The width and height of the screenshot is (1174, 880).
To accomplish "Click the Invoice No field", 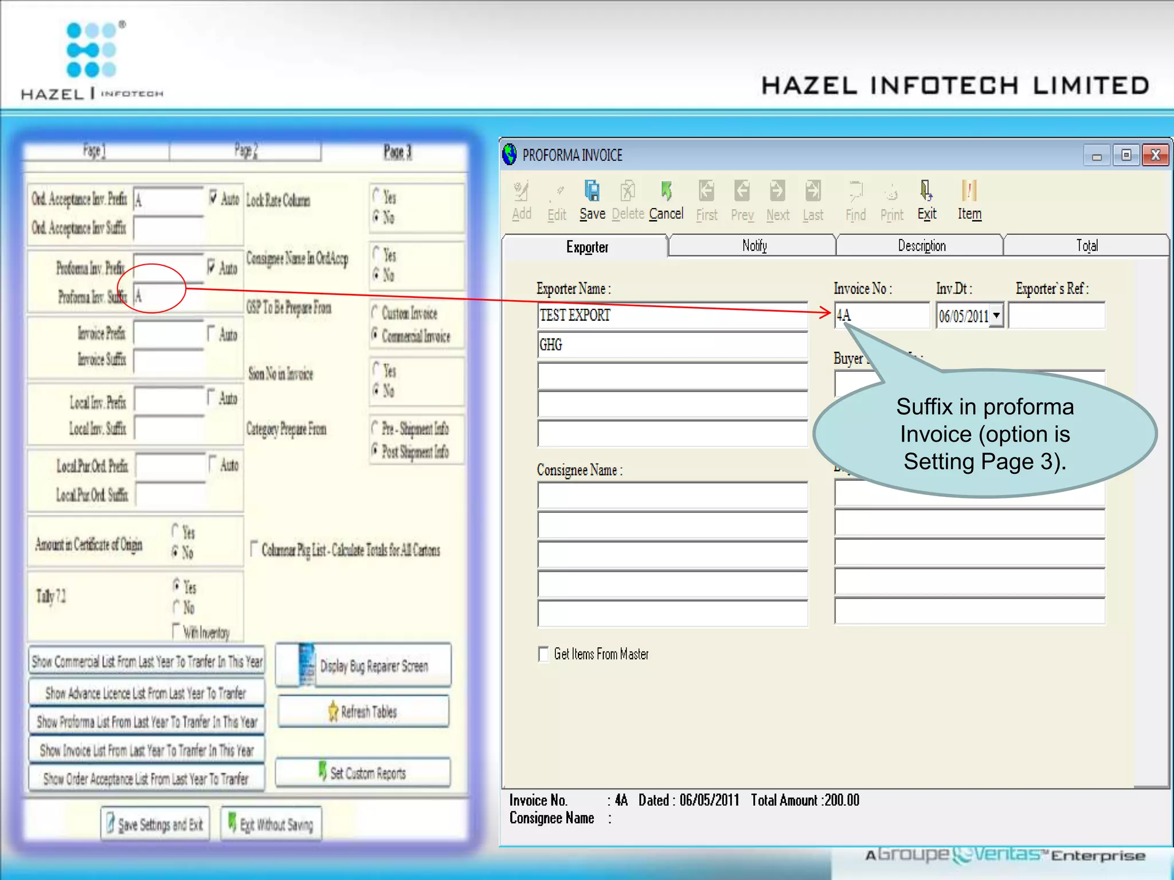I will [x=881, y=315].
